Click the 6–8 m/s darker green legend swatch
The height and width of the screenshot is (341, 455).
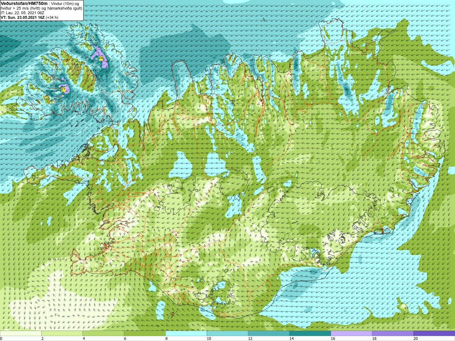click(145, 334)
